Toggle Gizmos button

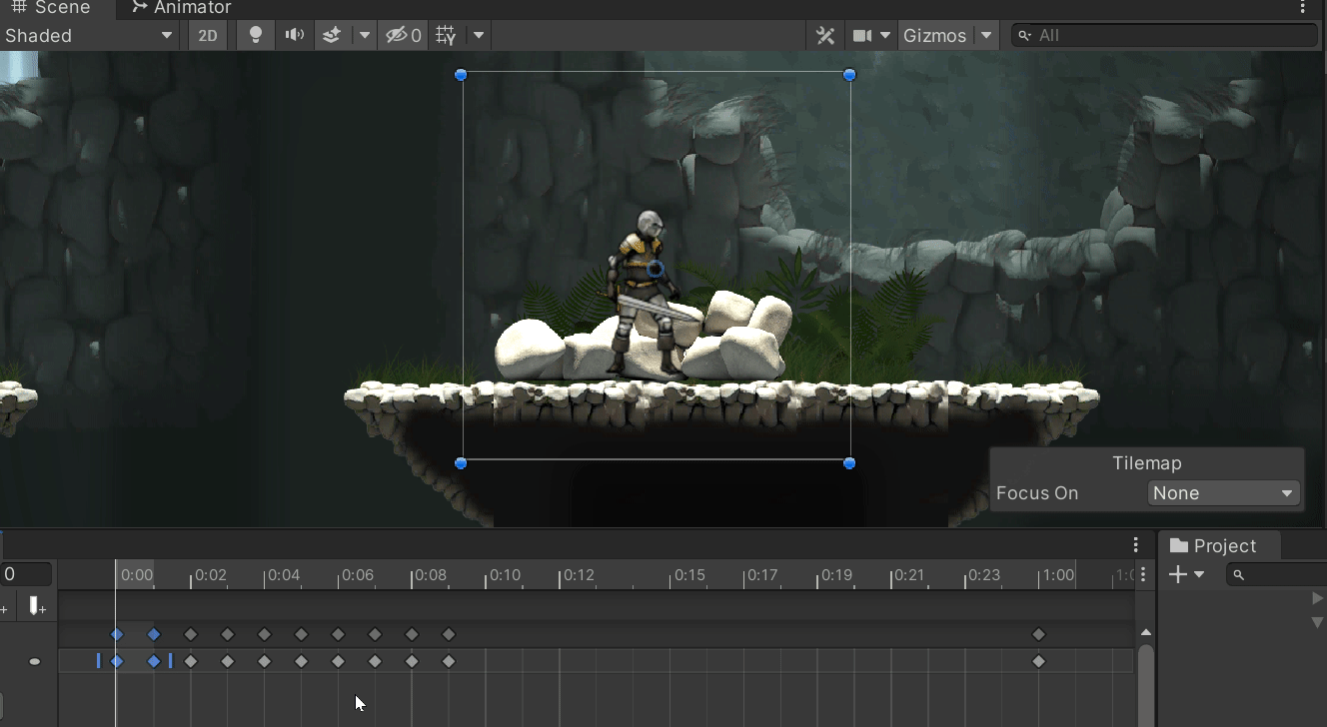click(935, 35)
